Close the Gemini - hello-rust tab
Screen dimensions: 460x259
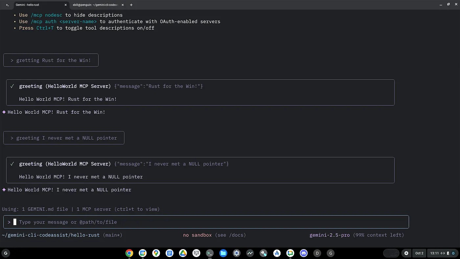point(66,5)
